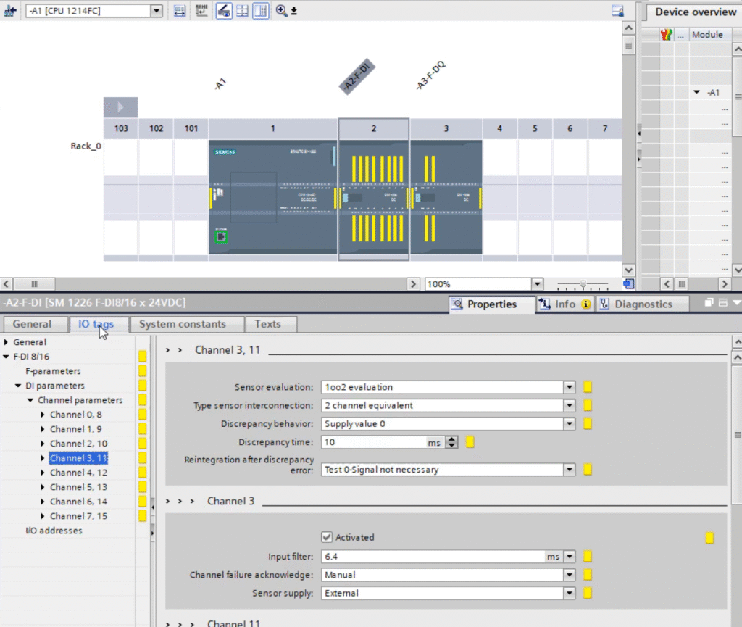
Task: Open the Channel failure acknowledge dropdown
Action: 570,575
